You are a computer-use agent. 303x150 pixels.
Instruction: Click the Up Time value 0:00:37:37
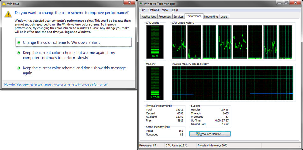pyautogui.click(x=222, y=120)
